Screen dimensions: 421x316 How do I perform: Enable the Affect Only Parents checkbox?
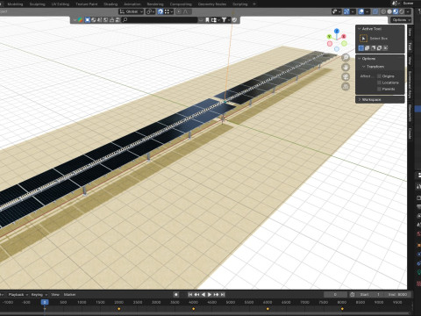click(x=379, y=89)
